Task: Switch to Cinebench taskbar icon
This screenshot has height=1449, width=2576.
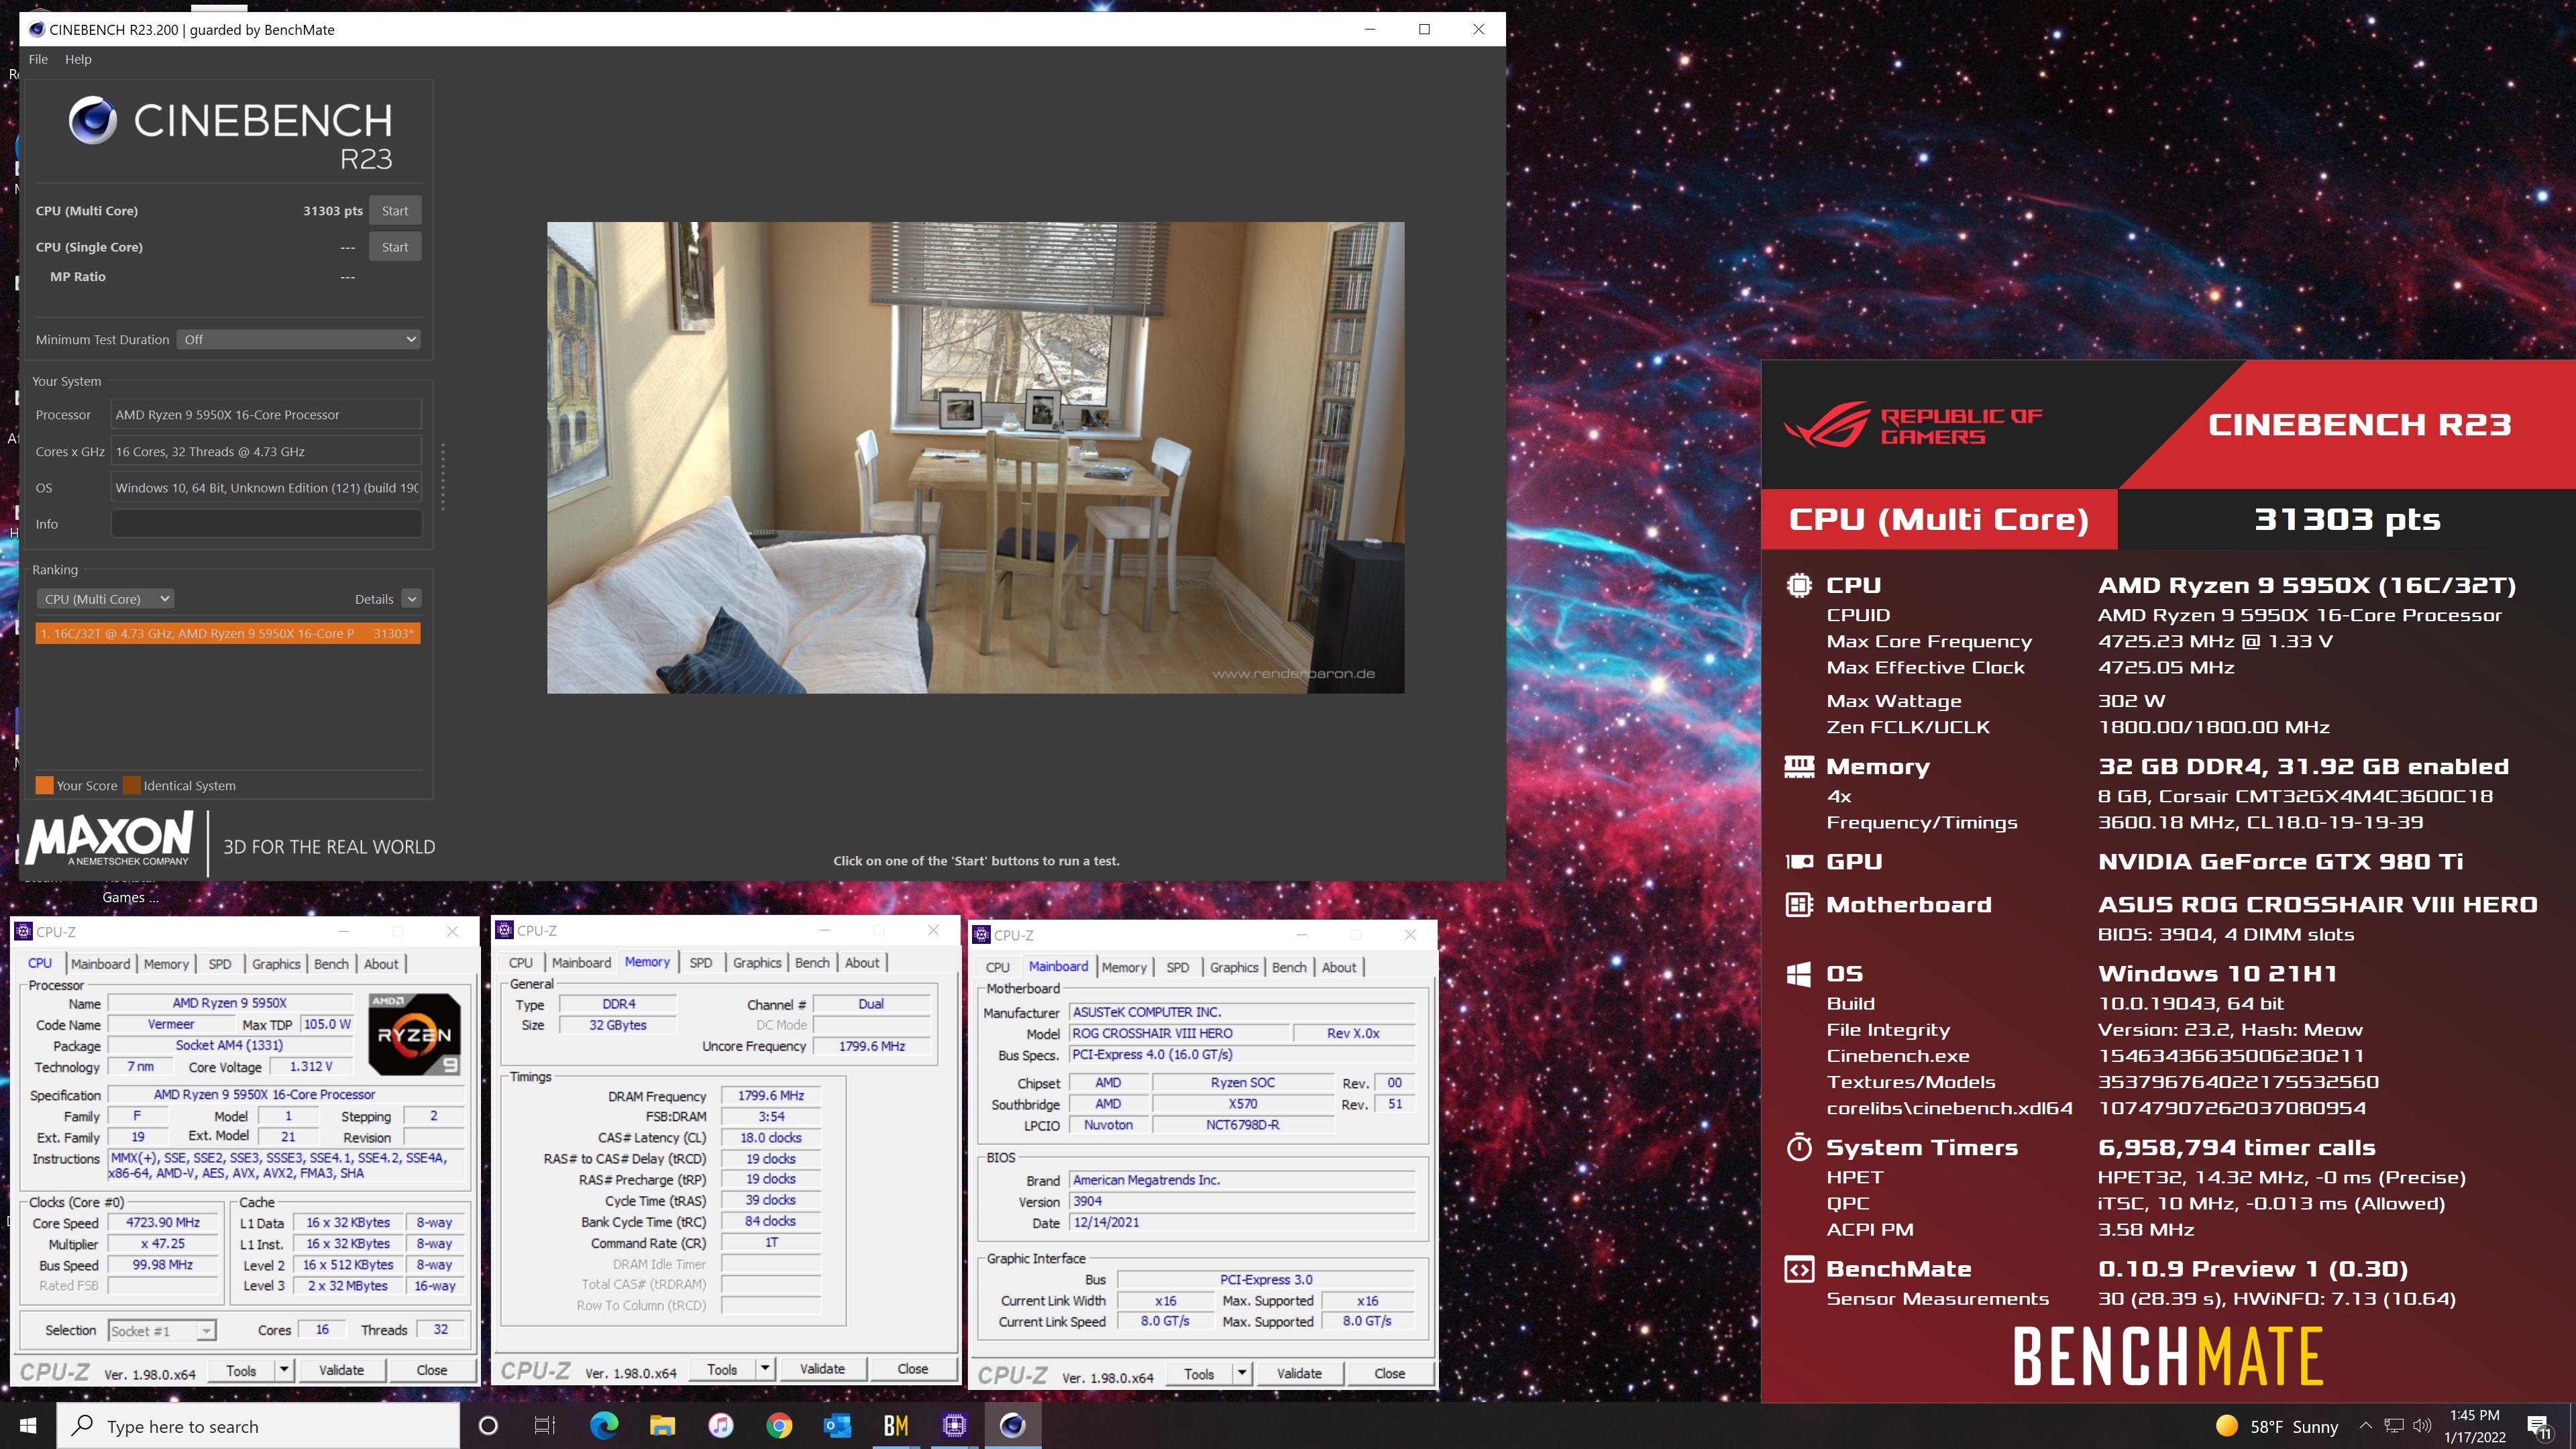Action: [x=1012, y=1426]
